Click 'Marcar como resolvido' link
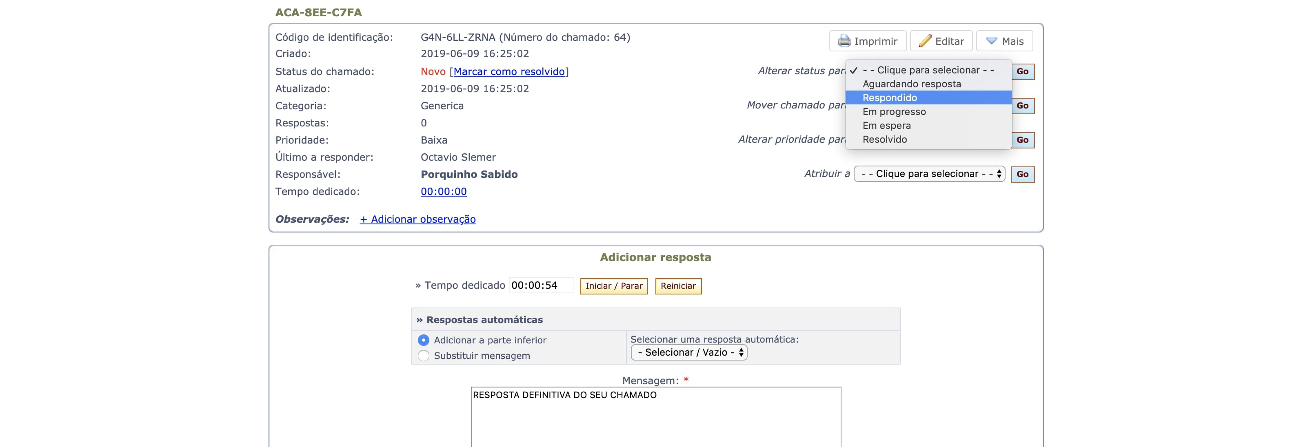The image size is (1310, 447). click(x=508, y=72)
